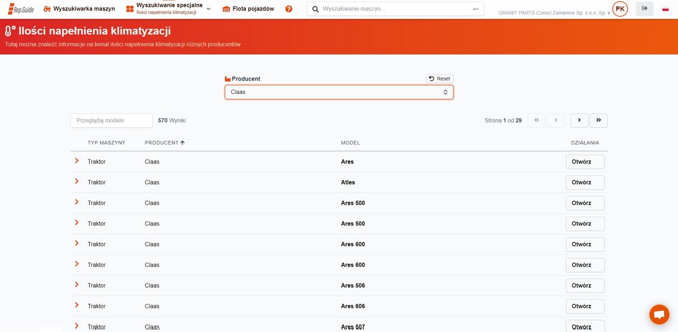Click the Reset button
Image resolution: width=678 pixels, height=332 pixels.
[440, 79]
